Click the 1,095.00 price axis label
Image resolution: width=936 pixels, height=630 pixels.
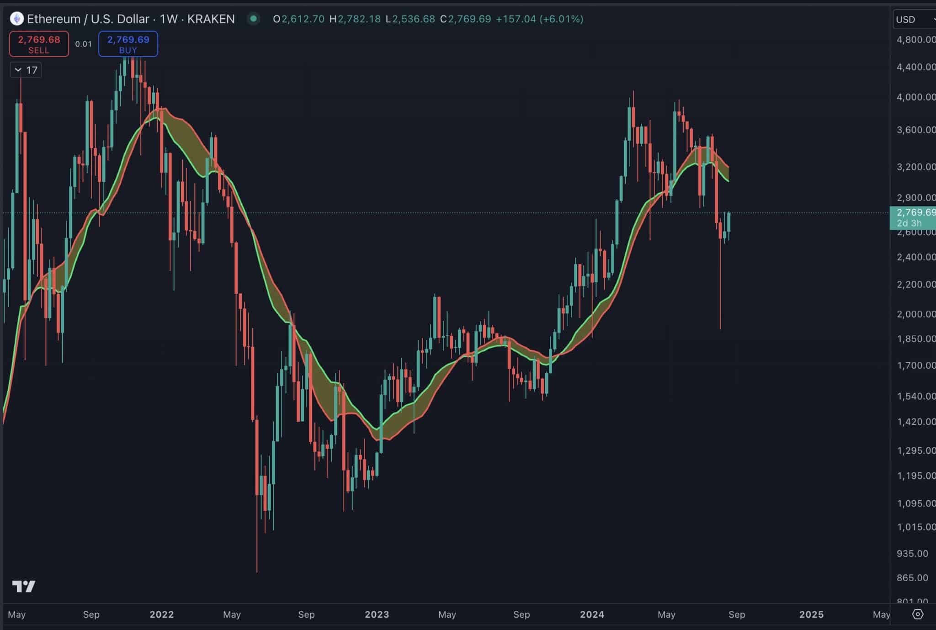point(916,503)
